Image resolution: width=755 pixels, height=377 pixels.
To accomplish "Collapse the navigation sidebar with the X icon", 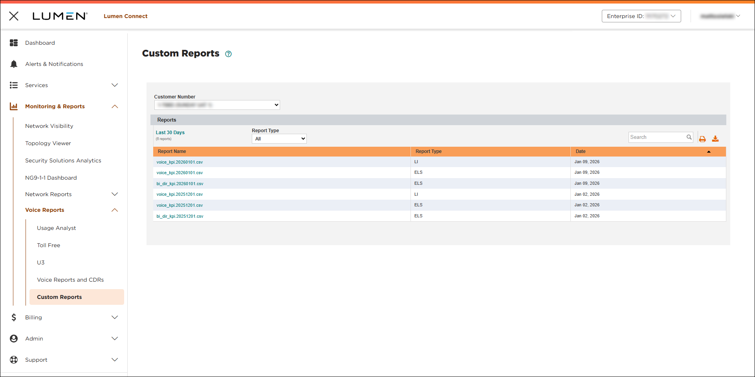I will click(x=14, y=16).
